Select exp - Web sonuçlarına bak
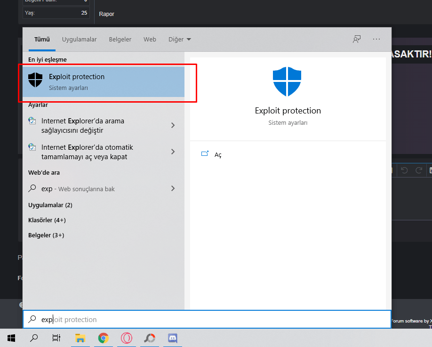The height and width of the screenshot is (347, 432). pyautogui.click(x=104, y=189)
